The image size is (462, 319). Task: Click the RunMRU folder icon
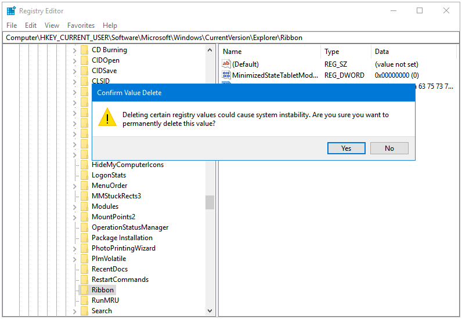84,300
